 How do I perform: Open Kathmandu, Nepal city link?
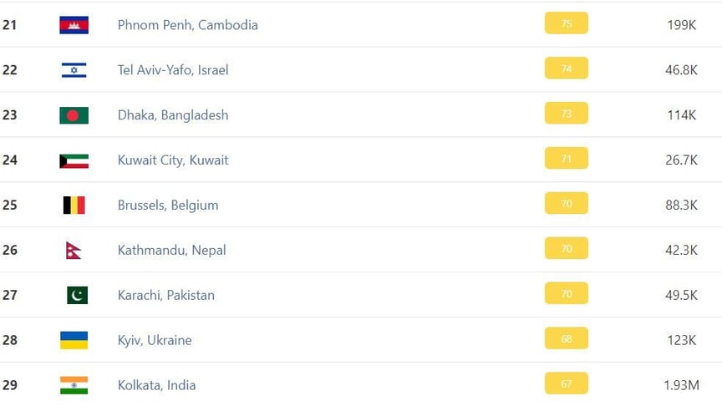172,250
